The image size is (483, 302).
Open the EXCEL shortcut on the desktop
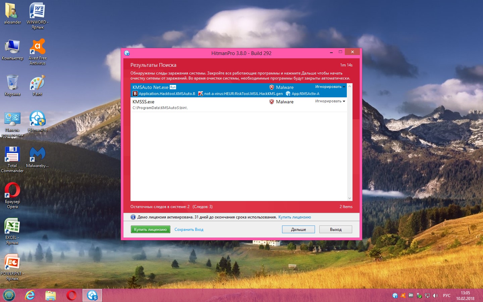(x=12, y=232)
